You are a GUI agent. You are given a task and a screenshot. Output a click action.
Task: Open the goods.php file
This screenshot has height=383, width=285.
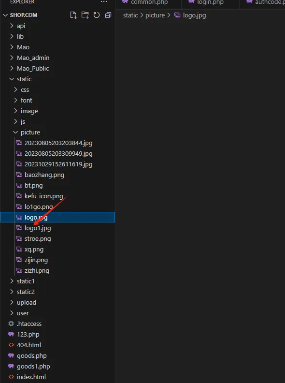(58, 355)
